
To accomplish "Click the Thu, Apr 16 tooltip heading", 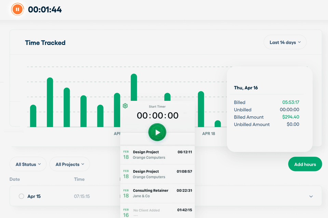I will tap(246, 88).
